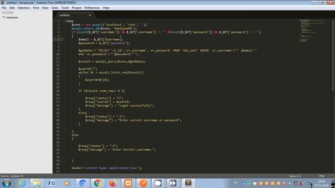Open the media player taskbar icon
Image resolution: width=335 pixels, height=188 pixels.
[67, 183]
